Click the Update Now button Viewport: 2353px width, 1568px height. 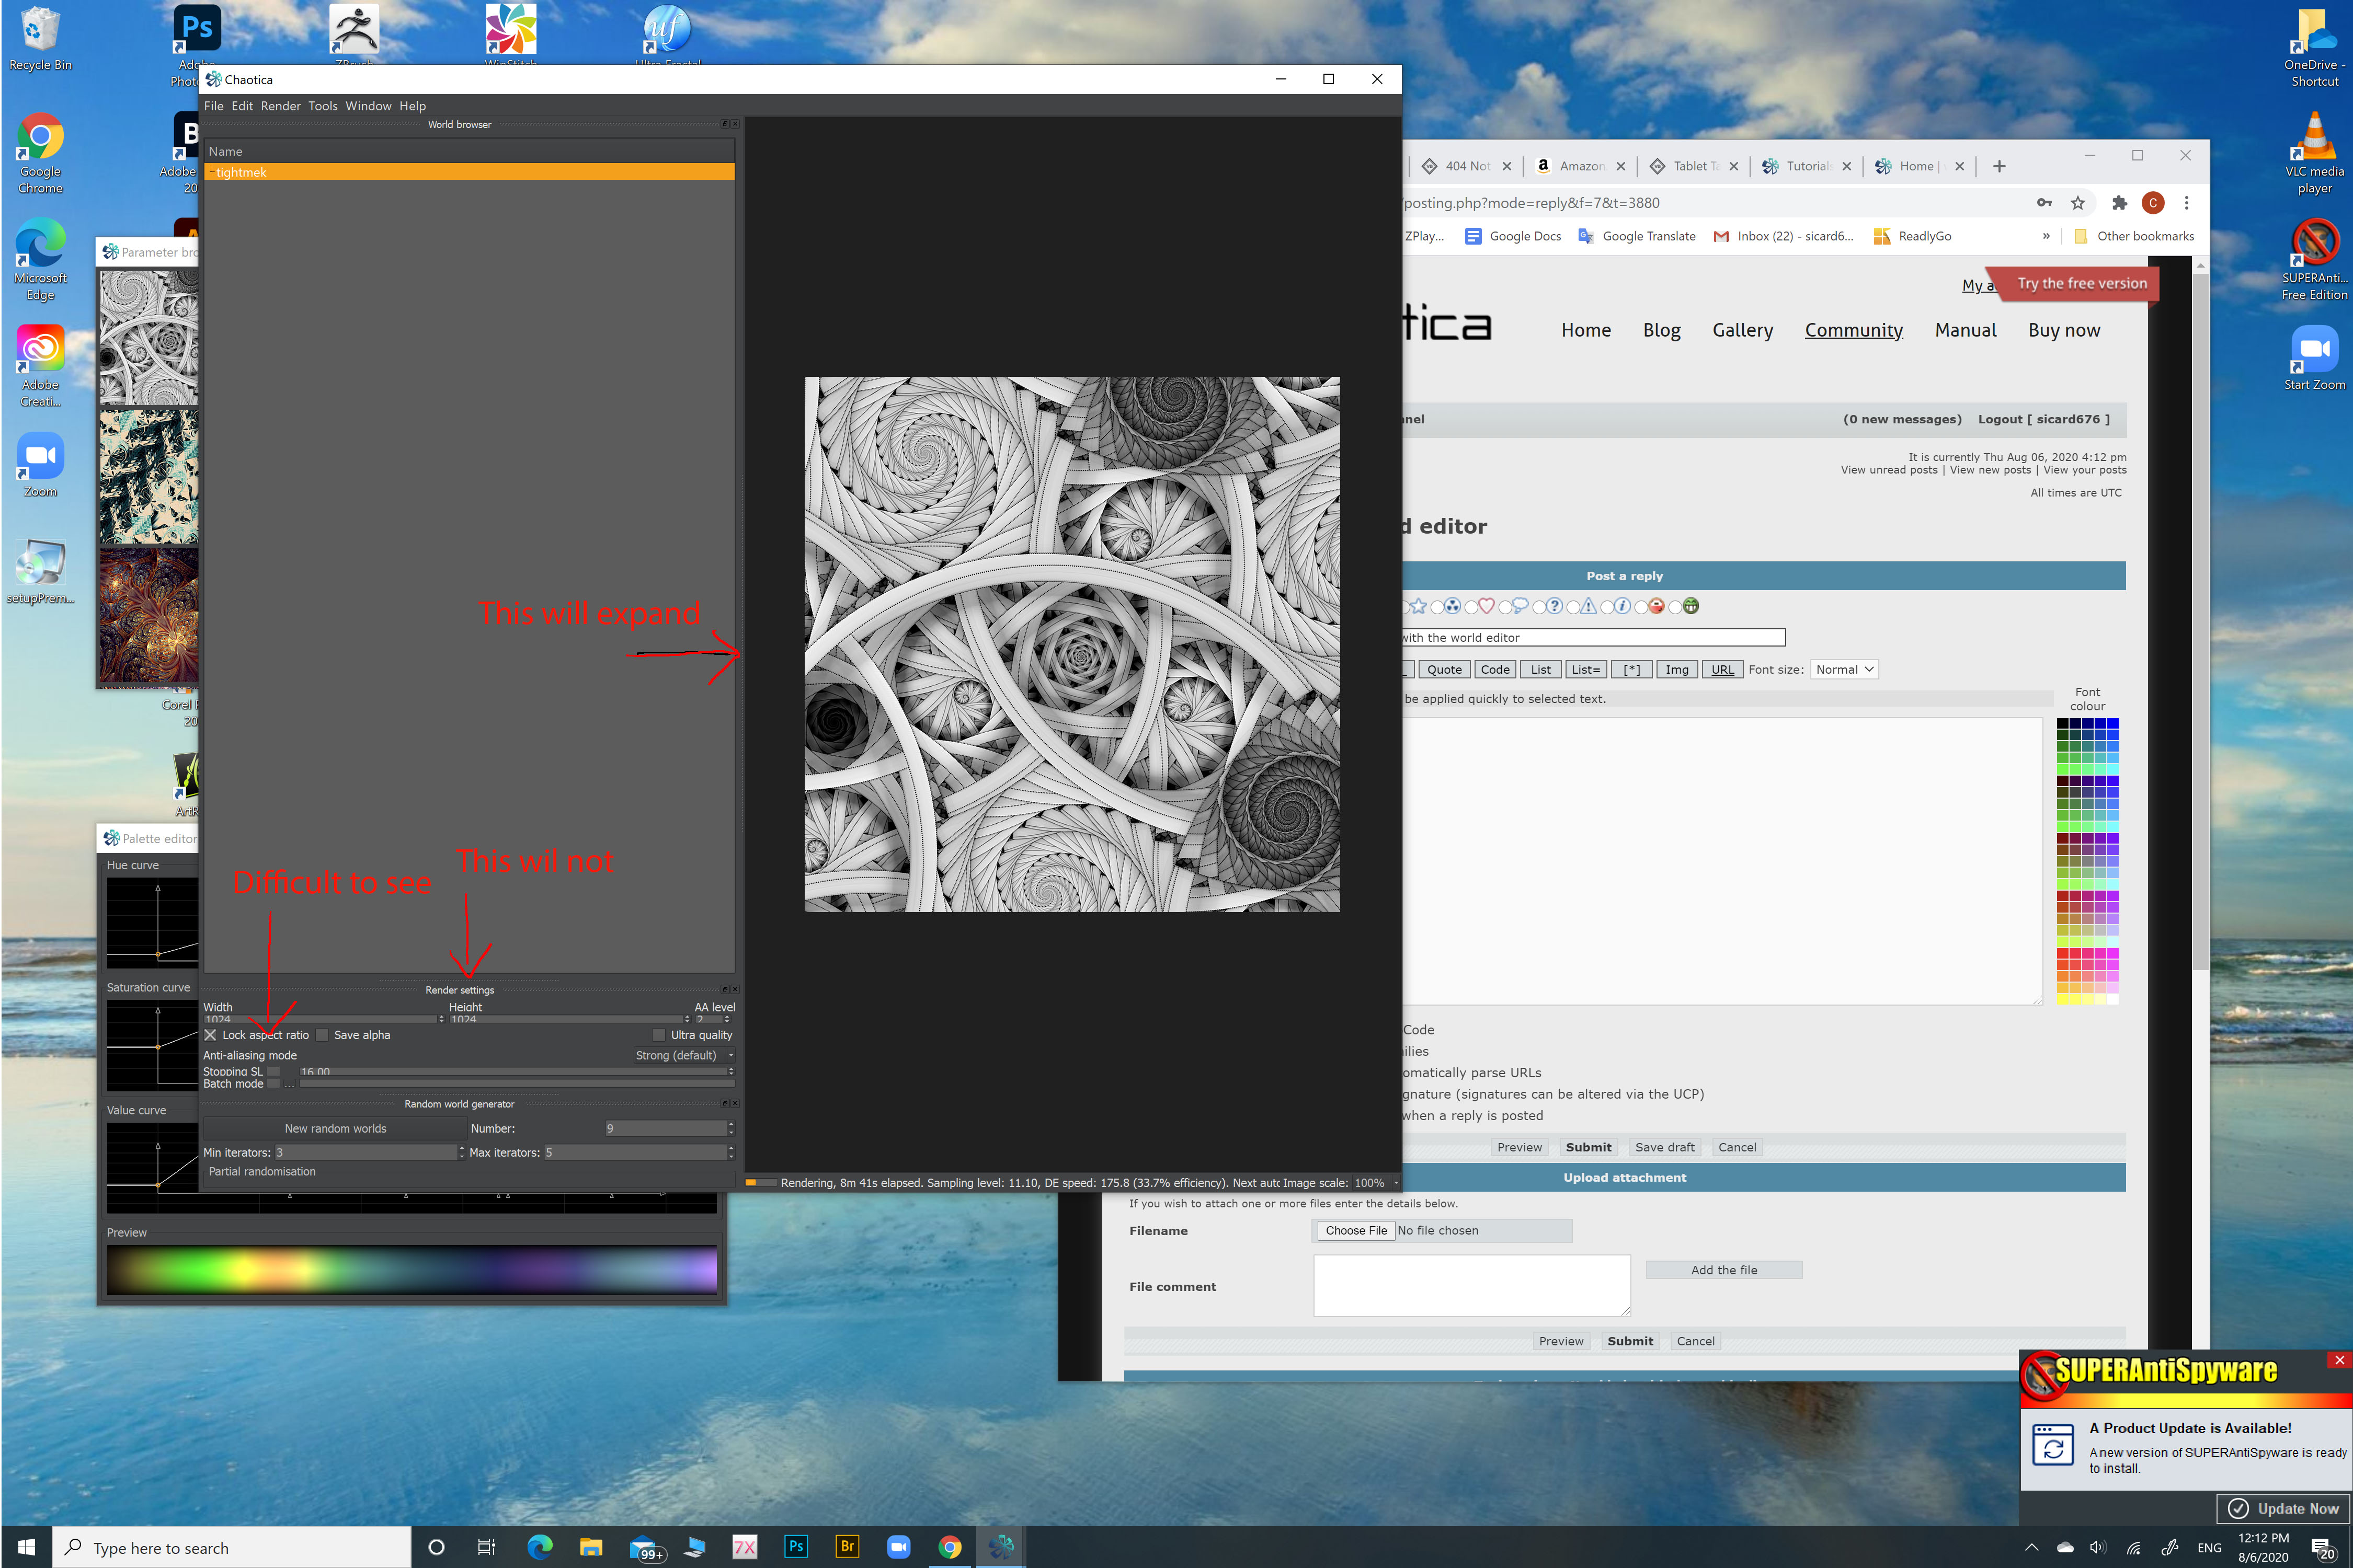pos(2283,1508)
